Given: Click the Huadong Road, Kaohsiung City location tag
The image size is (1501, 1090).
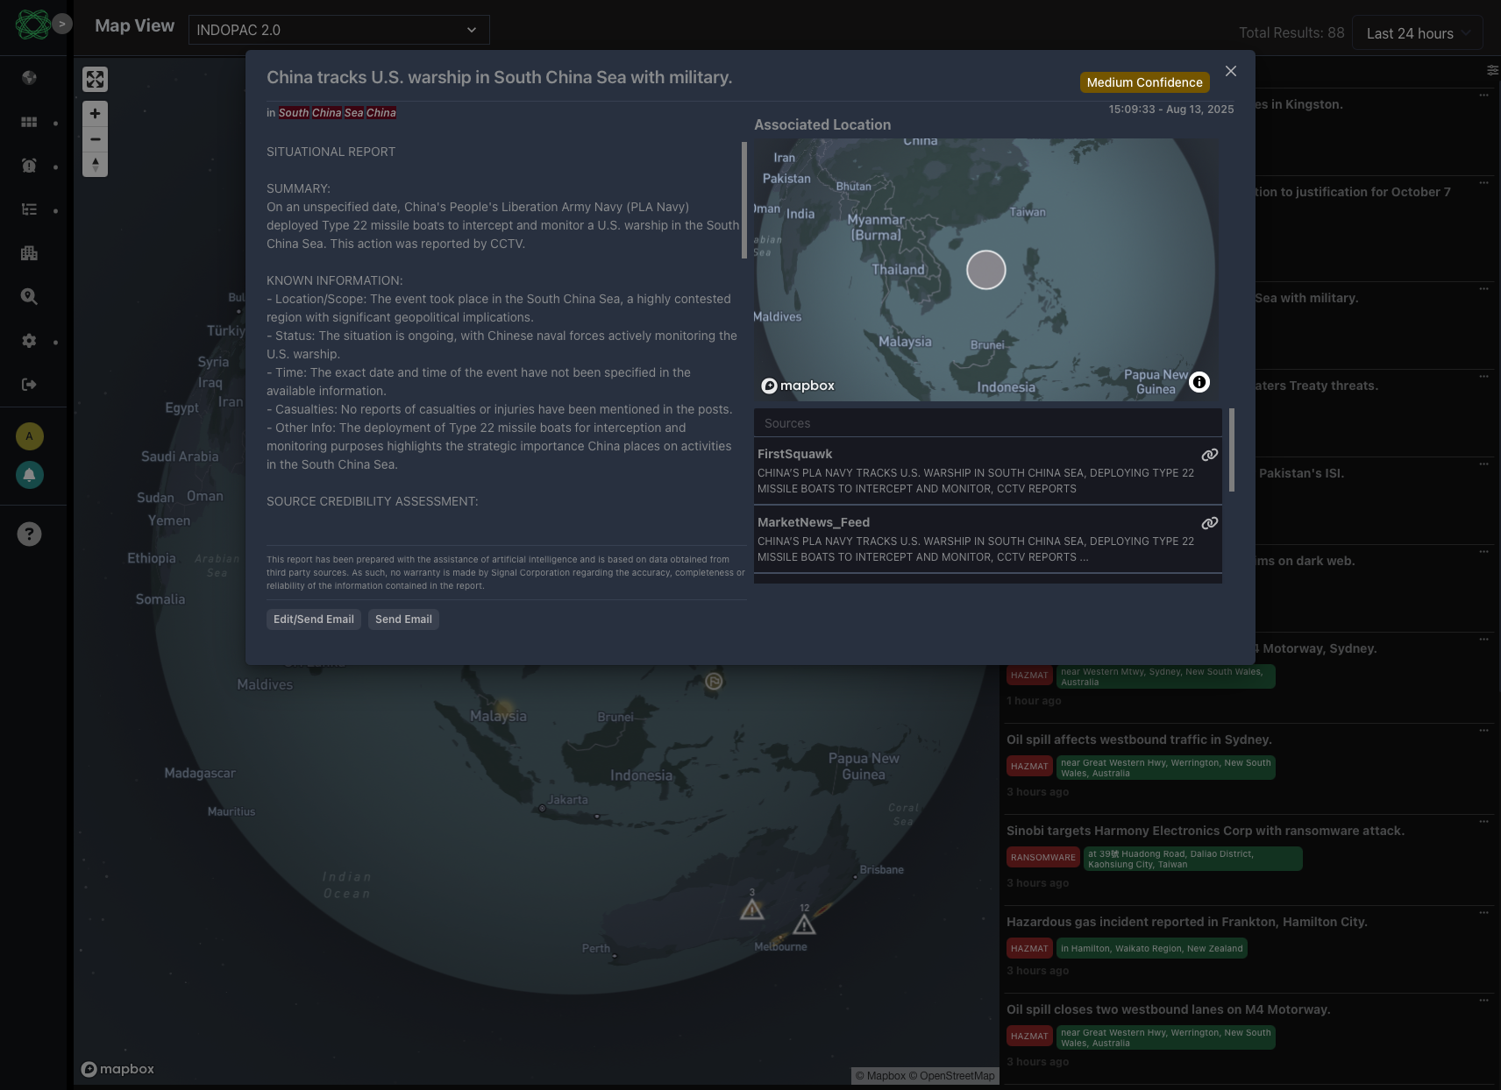Looking at the screenshot, I should (1193, 859).
